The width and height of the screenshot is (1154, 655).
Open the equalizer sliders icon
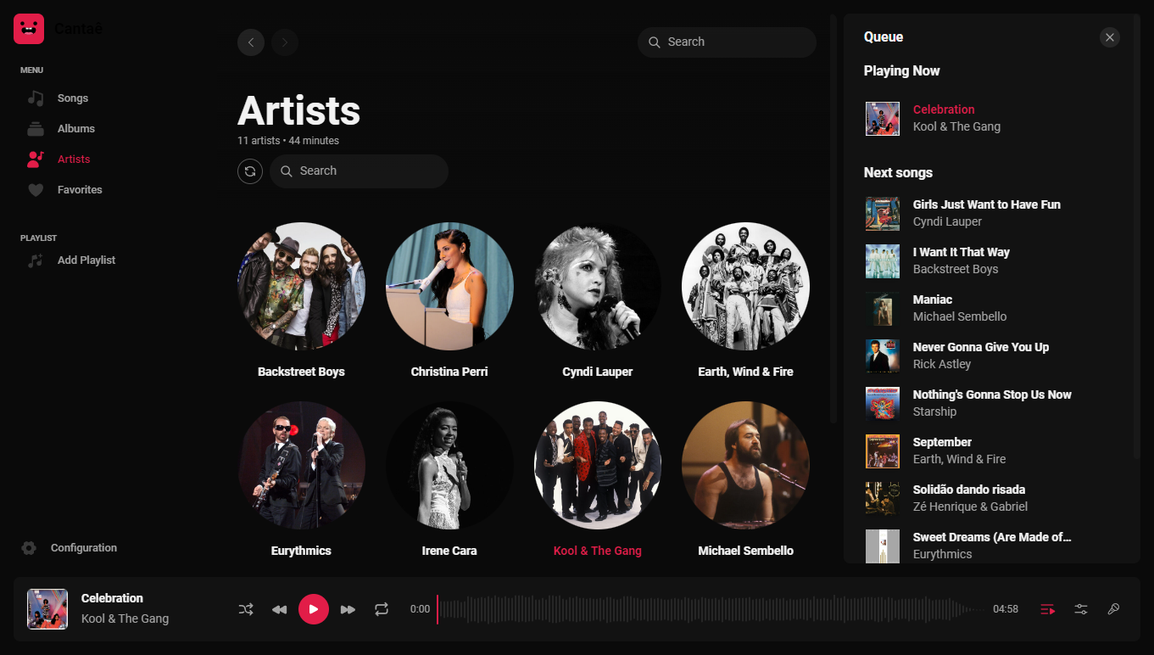pos(1081,609)
